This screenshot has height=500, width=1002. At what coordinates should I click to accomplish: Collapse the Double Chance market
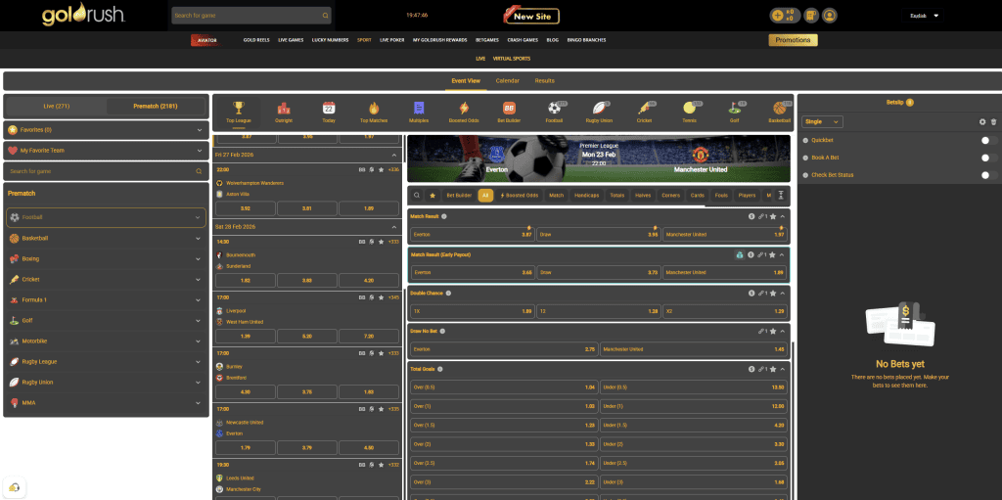point(783,293)
